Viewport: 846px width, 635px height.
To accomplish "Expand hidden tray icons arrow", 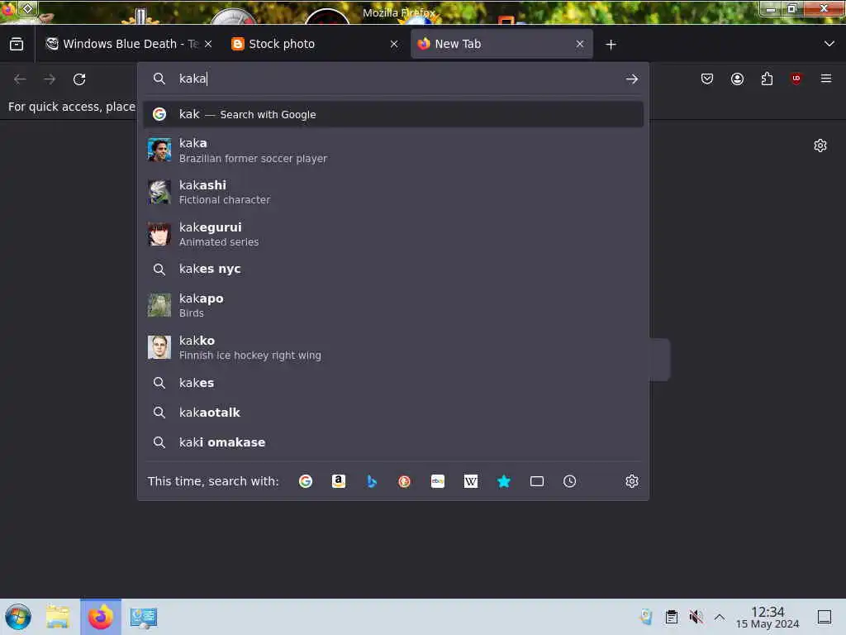I will pos(720,617).
